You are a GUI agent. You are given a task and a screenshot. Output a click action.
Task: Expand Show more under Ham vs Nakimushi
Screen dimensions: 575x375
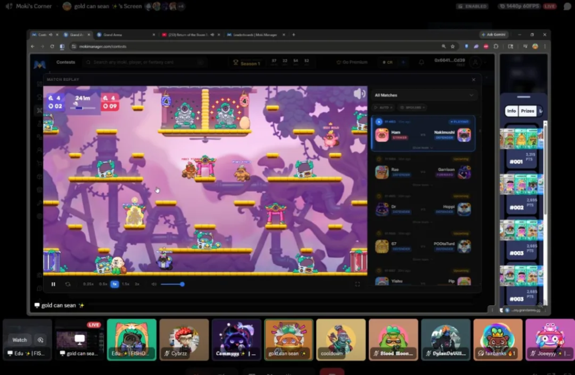[x=423, y=148]
